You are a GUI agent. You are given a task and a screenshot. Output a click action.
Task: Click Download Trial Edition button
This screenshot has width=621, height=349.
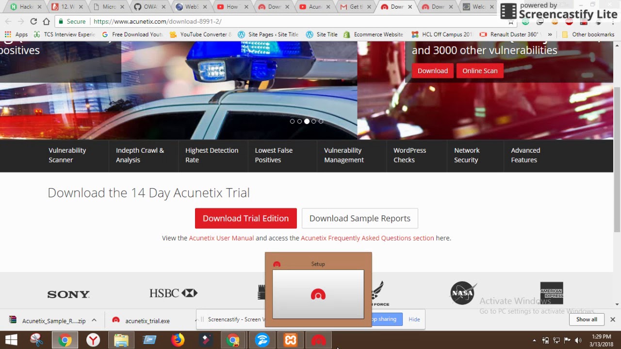(x=245, y=218)
